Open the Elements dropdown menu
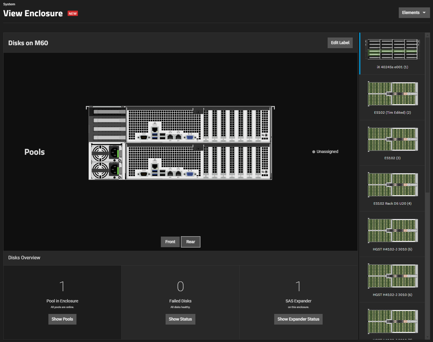 [x=411, y=13]
